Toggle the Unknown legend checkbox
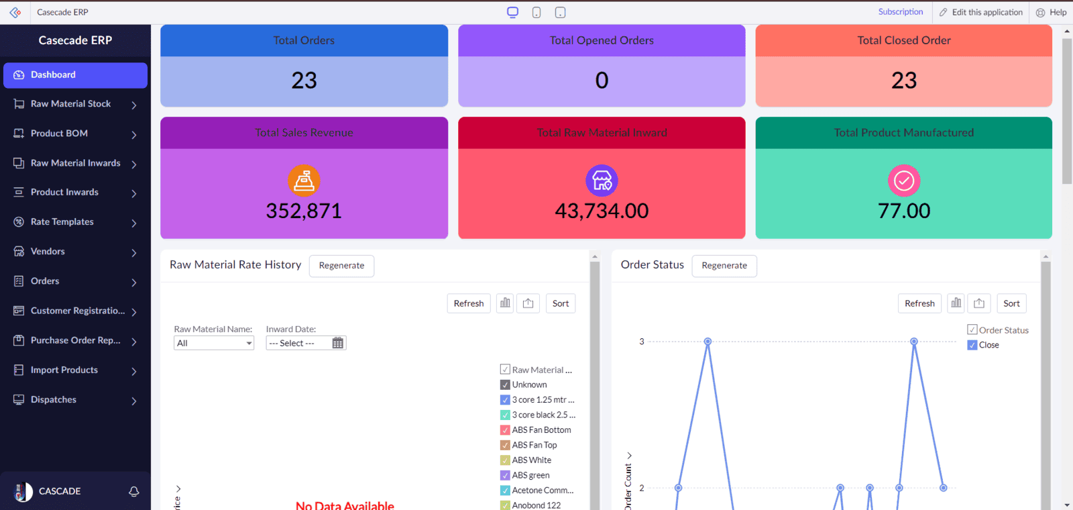This screenshot has width=1073, height=510. click(x=505, y=385)
